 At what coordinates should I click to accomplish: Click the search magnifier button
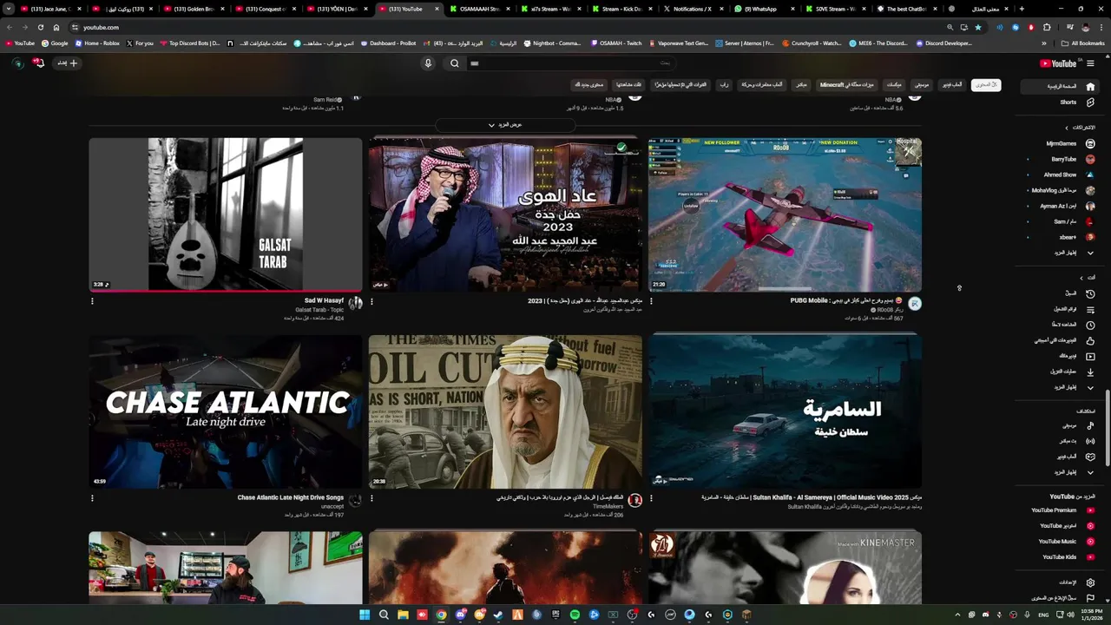pyautogui.click(x=454, y=63)
